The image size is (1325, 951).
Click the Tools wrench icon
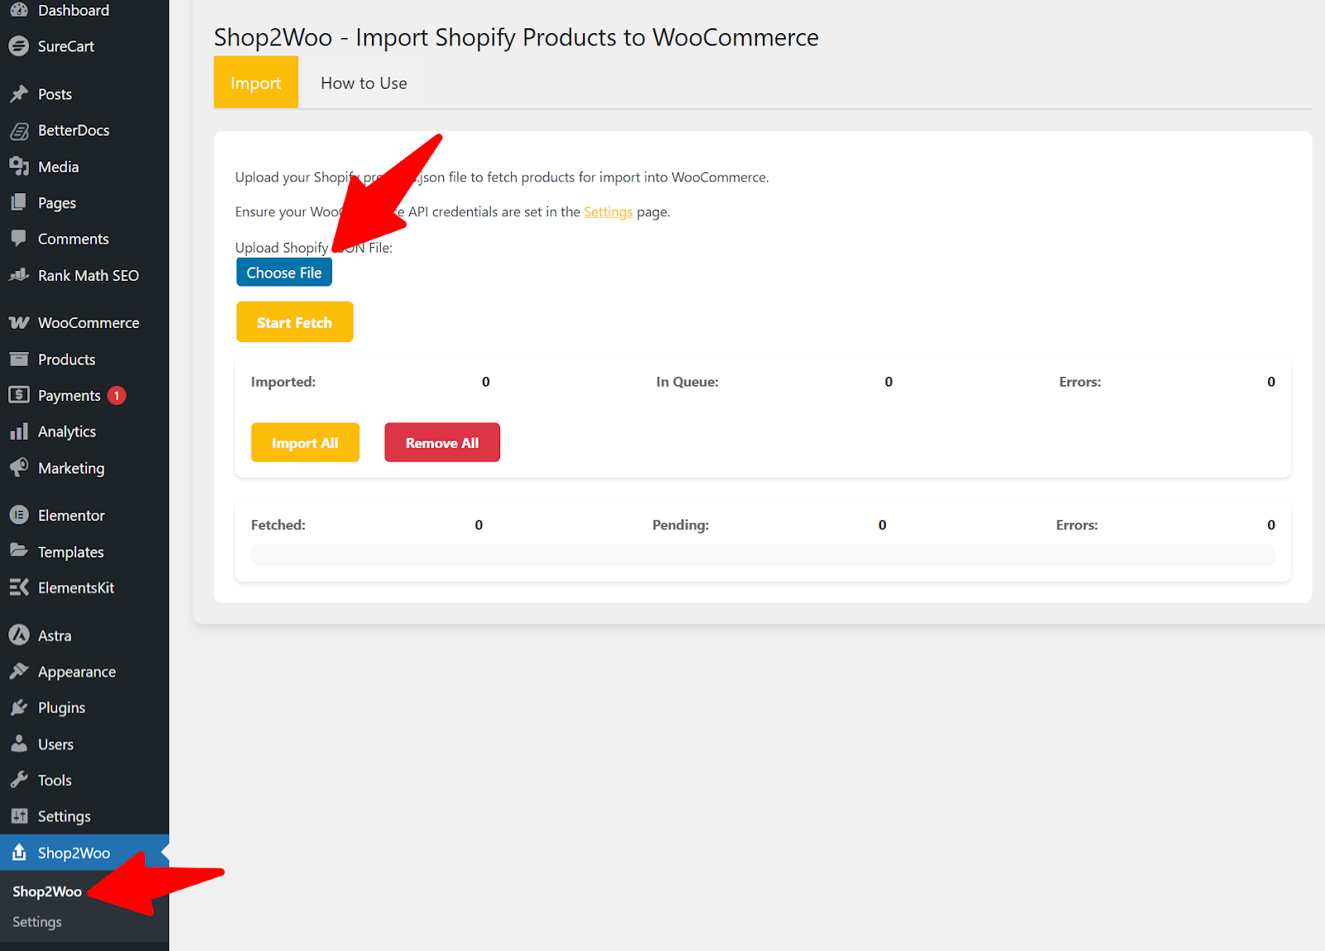click(18, 780)
